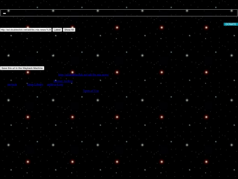Click the Latest button
The image size is (238, 179).
(57, 30)
